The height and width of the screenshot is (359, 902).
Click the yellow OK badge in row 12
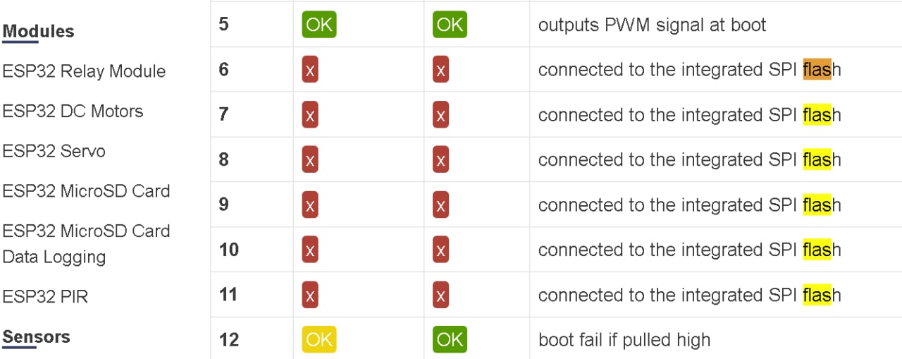(319, 340)
